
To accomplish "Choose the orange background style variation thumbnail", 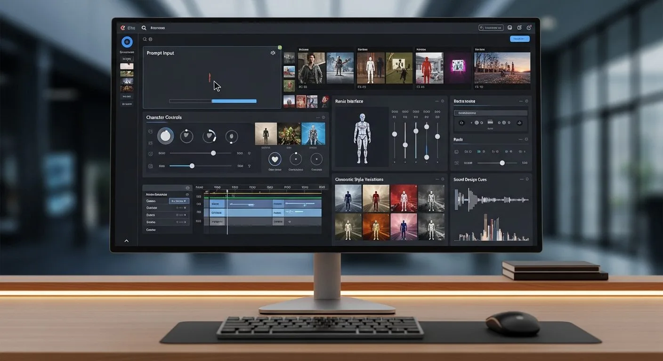I will click(376, 227).
